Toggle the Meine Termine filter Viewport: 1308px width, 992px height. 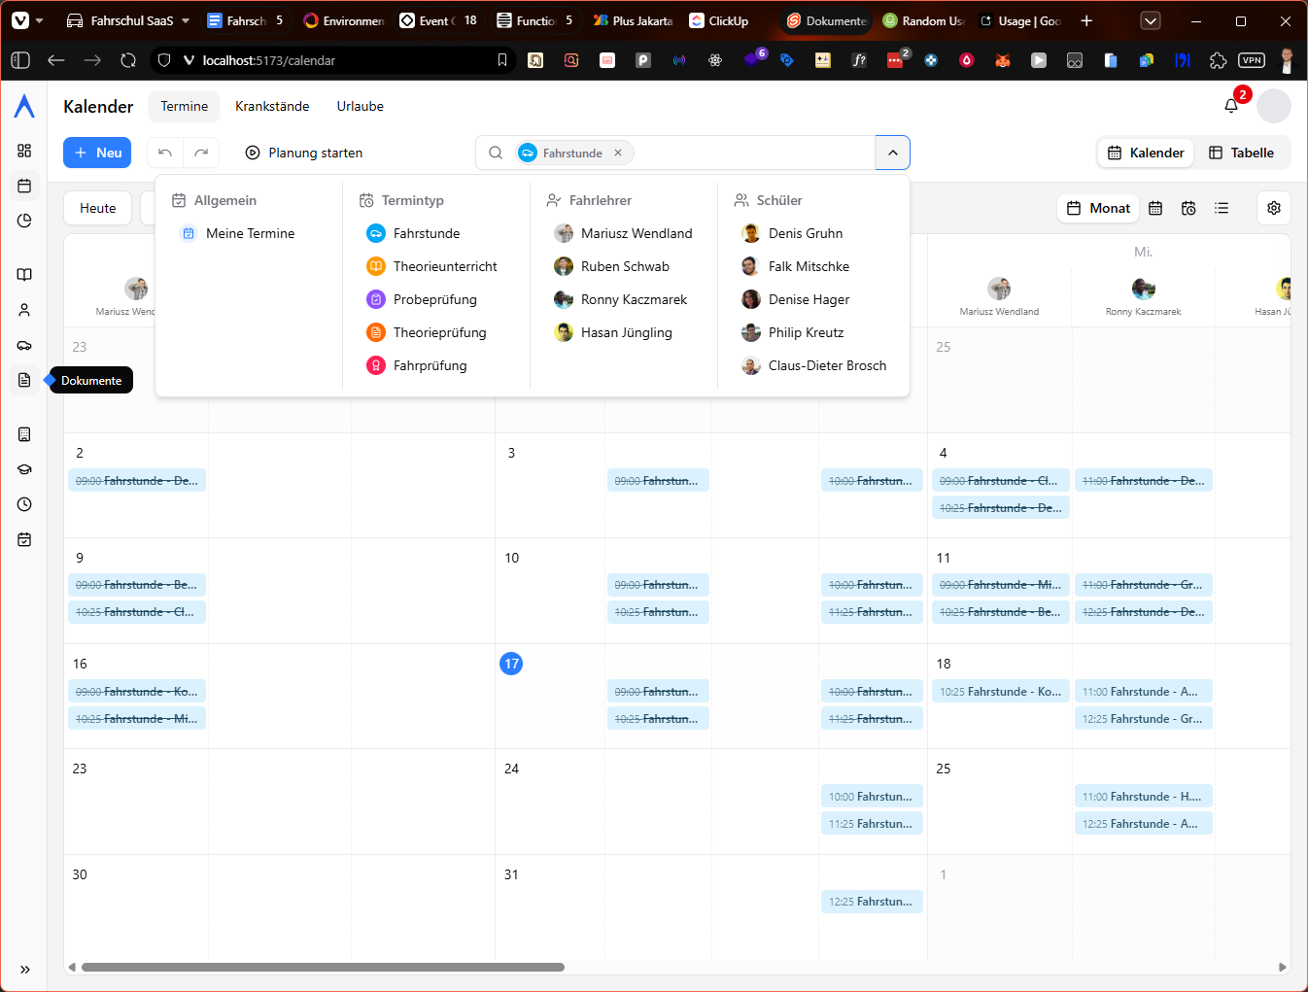tap(249, 233)
